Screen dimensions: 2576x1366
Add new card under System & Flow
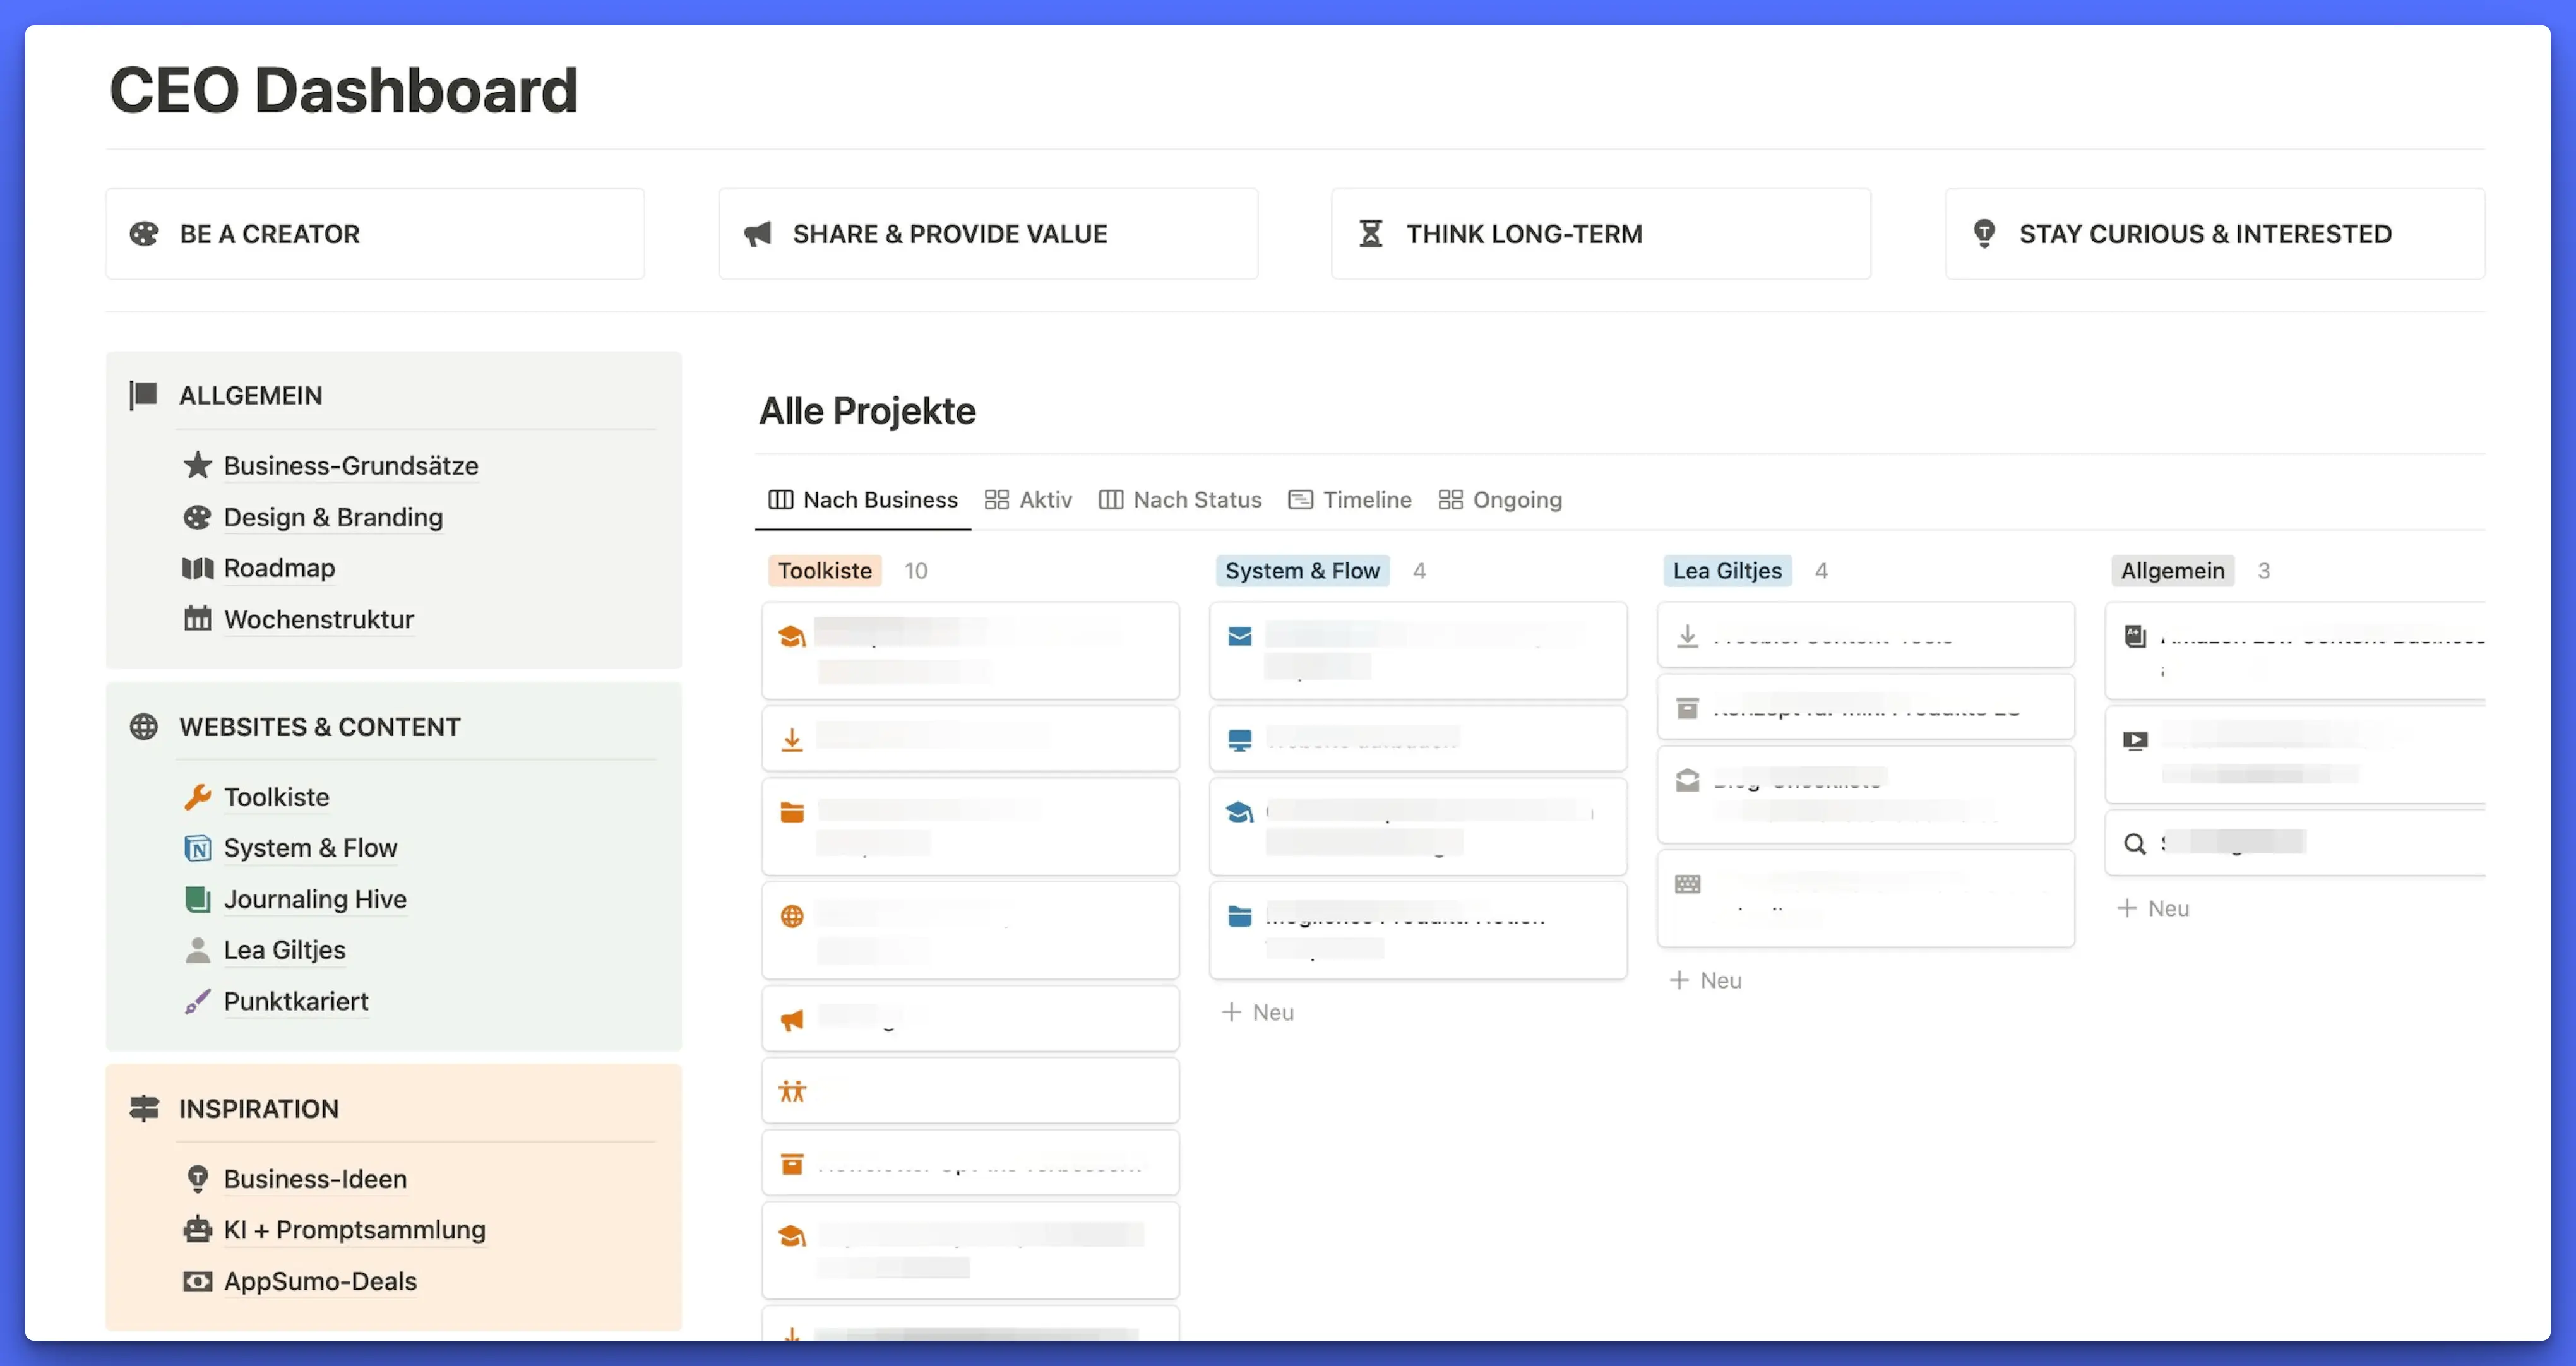tap(1258, 1012)
